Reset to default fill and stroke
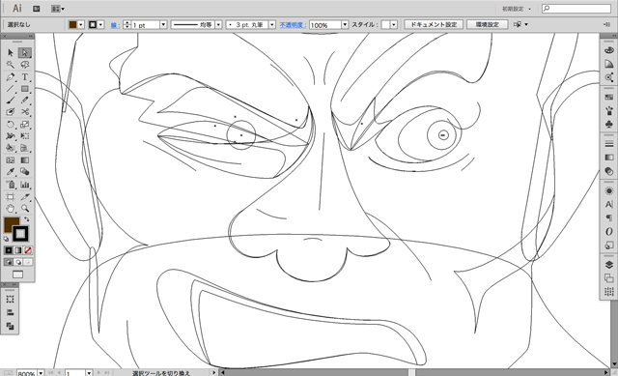Screen dimensions: 618x376 click(x=6, y=239)
